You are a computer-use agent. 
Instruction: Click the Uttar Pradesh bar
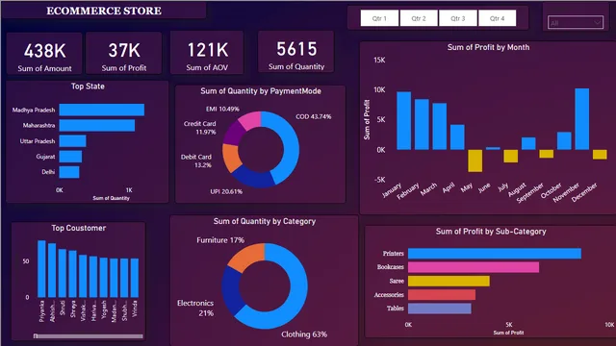73,141
